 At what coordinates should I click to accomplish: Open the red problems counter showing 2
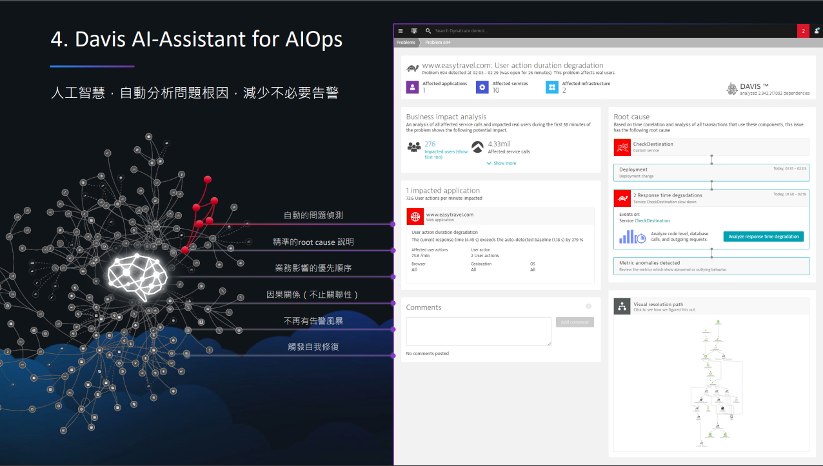[803, 30]
